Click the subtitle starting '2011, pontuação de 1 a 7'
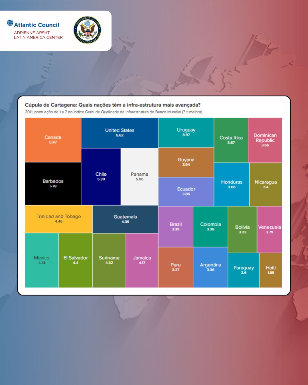 (114, 112)
